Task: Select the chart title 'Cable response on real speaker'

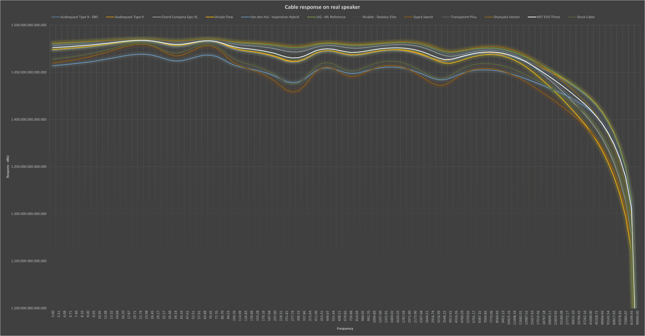Action: click(322, 7)
